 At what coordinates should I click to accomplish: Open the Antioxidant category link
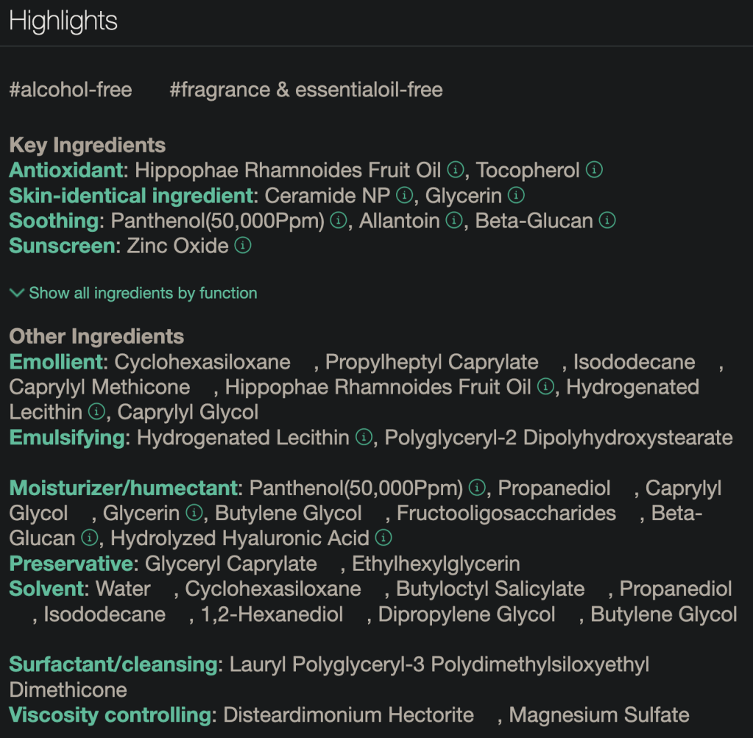(66, 170)
